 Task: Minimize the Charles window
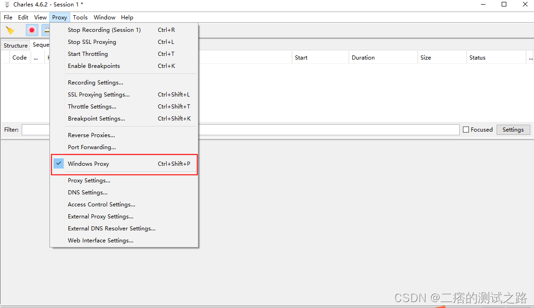pos(483,5)
